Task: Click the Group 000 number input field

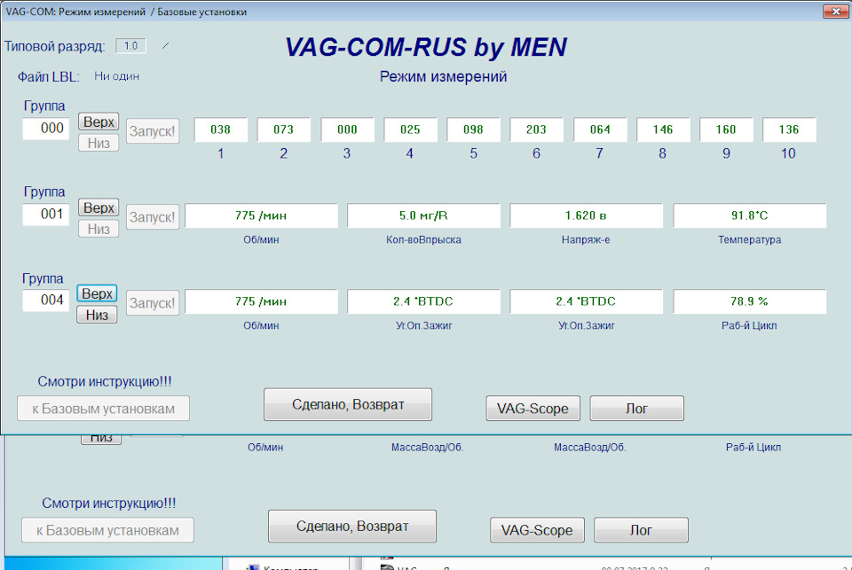Action: (46, 129)
